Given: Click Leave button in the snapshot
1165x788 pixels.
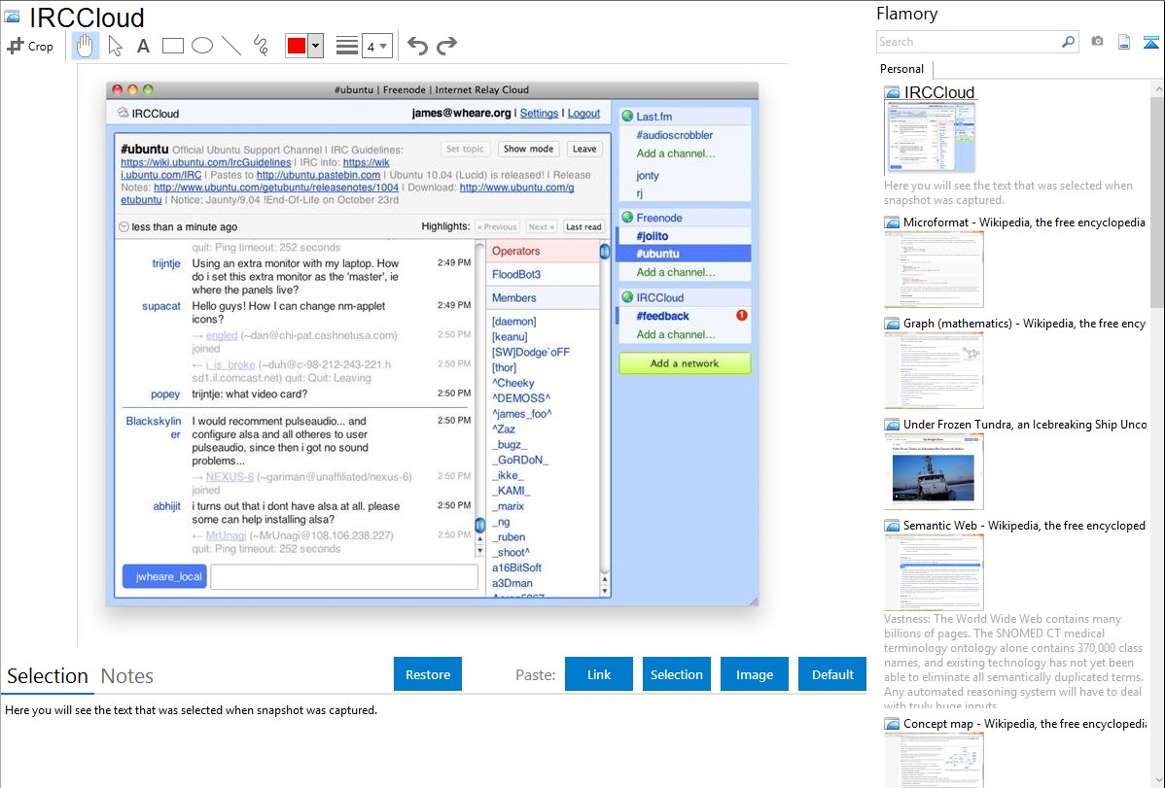Looking at the screenshot, I should pyautogui.click(x=584, y=149).
